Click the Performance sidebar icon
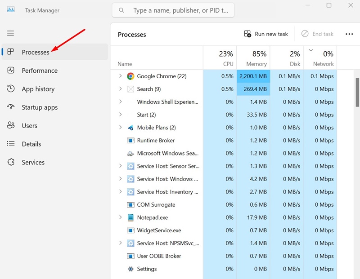360x279 pixels. coord(11,71)
